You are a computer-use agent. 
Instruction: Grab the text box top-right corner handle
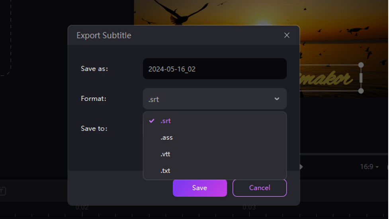(361, 65)
